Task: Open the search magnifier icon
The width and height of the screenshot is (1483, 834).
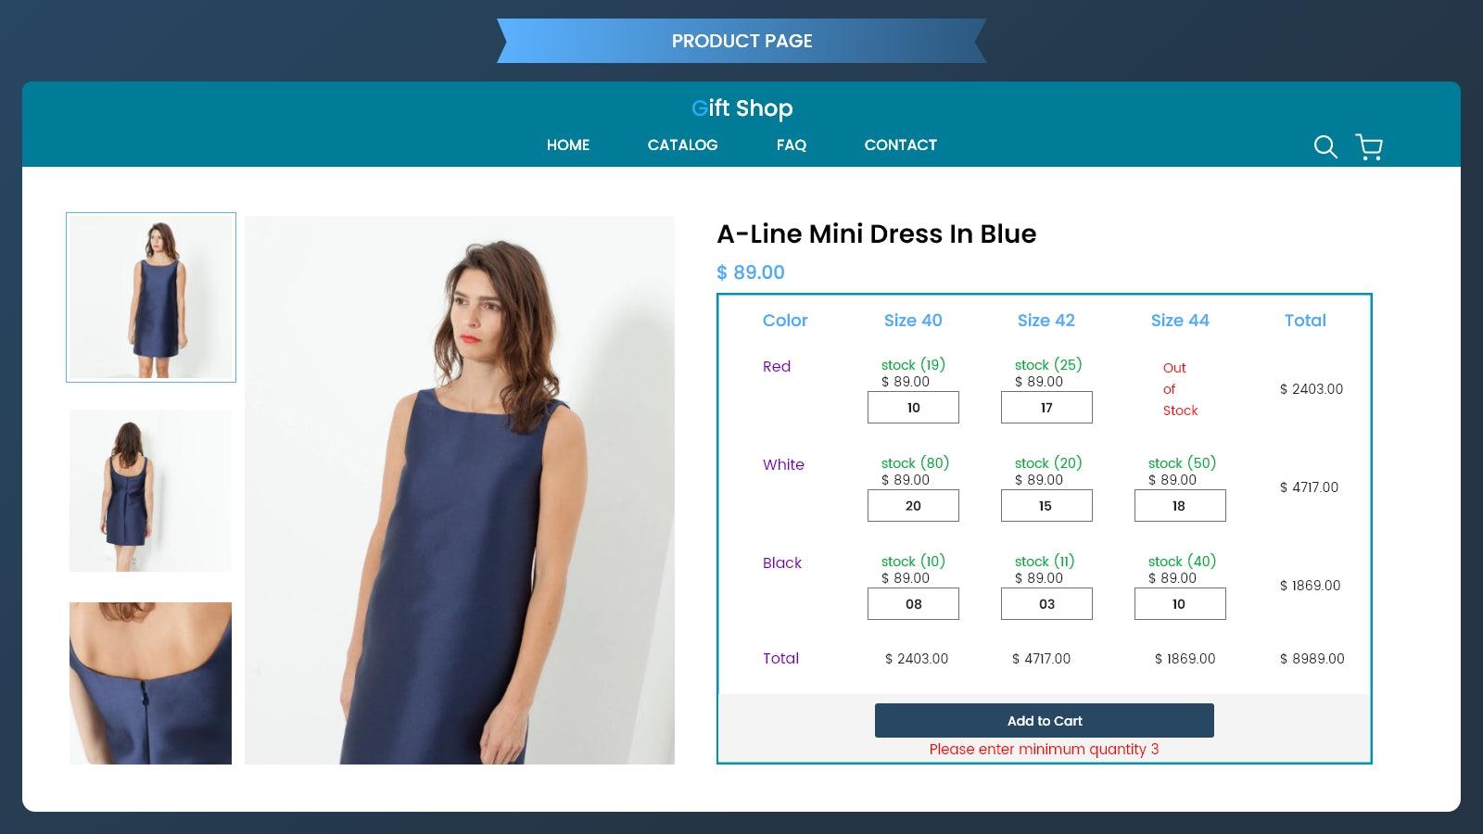Action: point(1325,146)
